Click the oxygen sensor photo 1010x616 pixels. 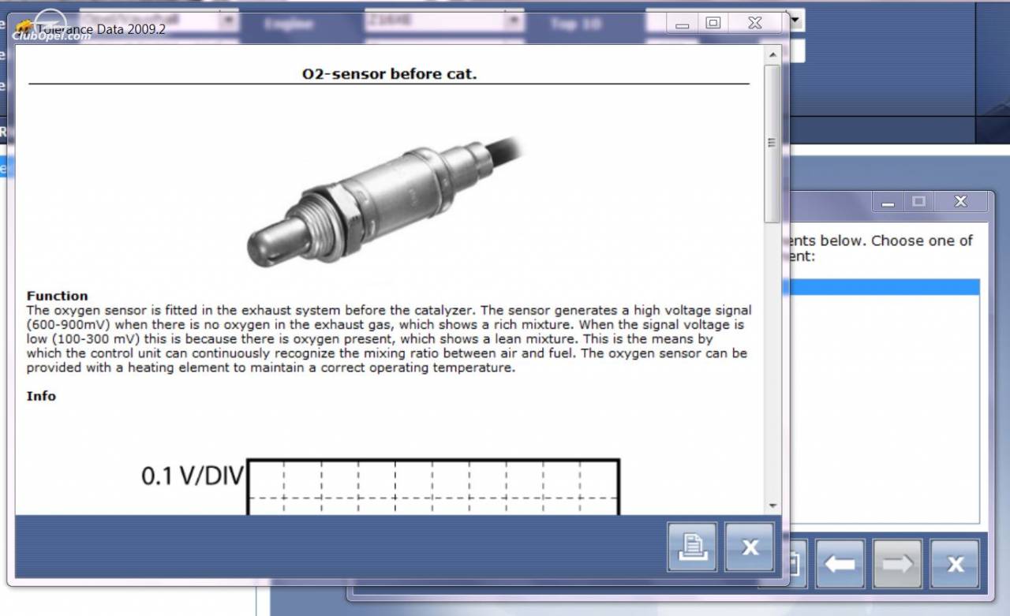coord(385,202)
